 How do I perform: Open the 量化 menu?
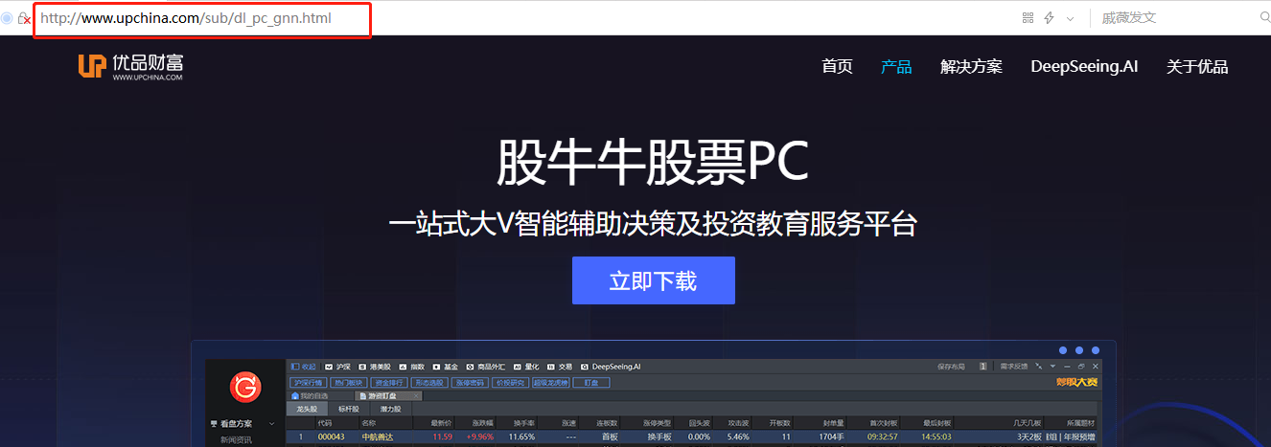pyautogui.click(x=526, y=367)
